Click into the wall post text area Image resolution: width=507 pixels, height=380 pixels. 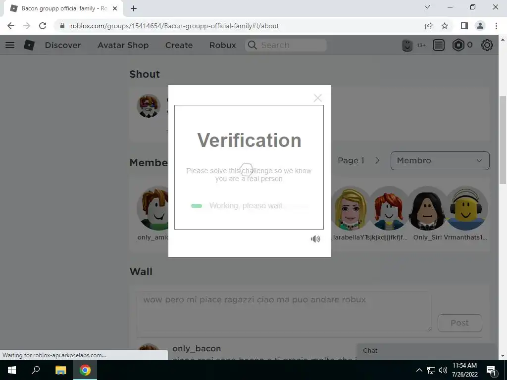pyautogui.click(x=284, y=312)
